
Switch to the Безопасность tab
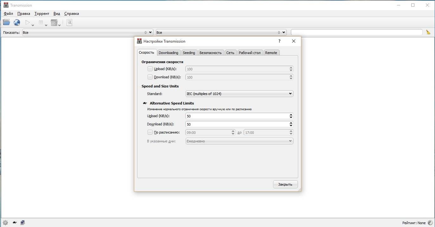point(210,53)
